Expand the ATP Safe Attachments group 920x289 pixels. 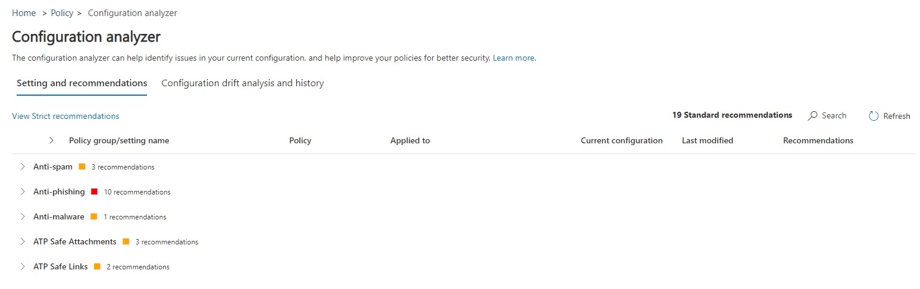pyautogui.click(x=23, y=242)
